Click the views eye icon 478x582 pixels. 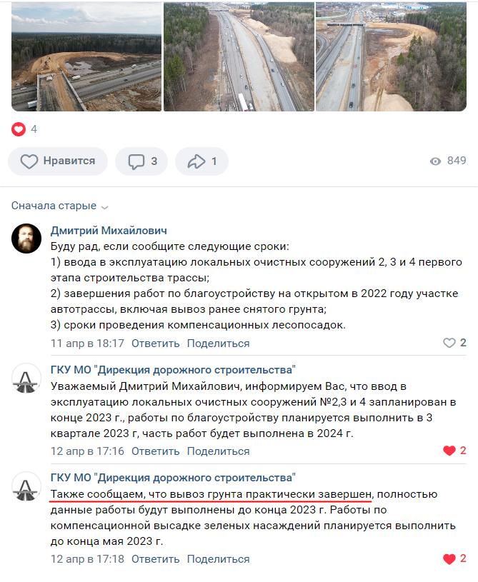tap(435, 161)
